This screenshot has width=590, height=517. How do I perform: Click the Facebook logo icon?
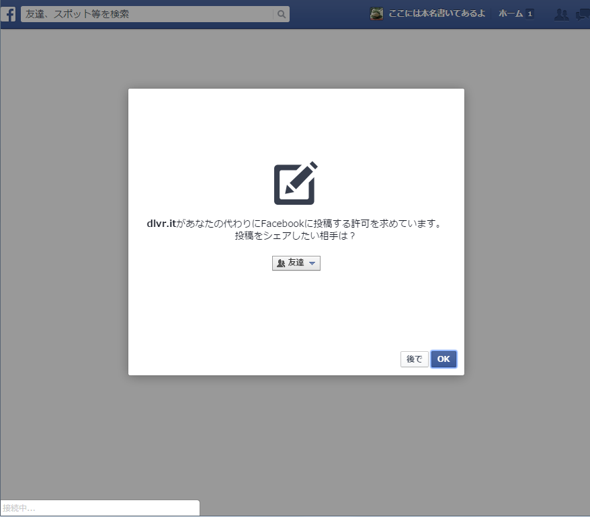coord(8,14)
